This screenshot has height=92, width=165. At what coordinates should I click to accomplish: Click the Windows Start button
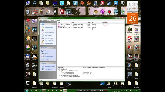[x=27, y=90]
